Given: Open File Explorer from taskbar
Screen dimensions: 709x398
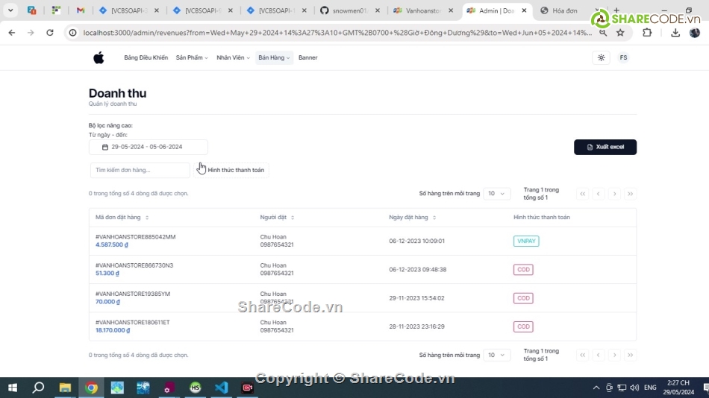Looking at the screenshot, I should 65,388.
